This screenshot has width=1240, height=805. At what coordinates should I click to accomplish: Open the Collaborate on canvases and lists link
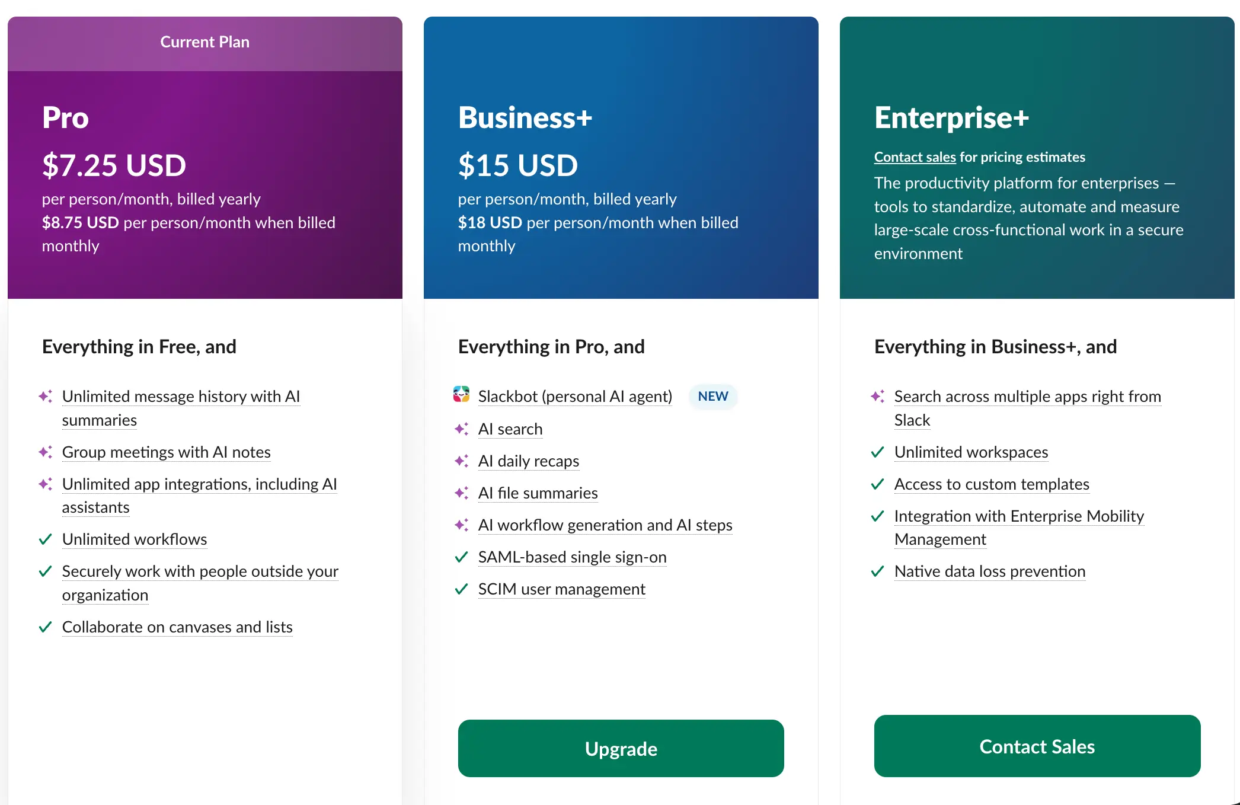(x=177, y=627)
